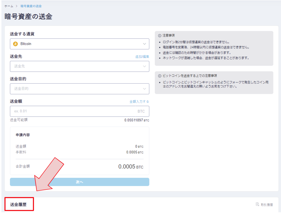Open the 取引履歴 link text
This screenshot has height=214, width=281.
(x=267, y=205)
